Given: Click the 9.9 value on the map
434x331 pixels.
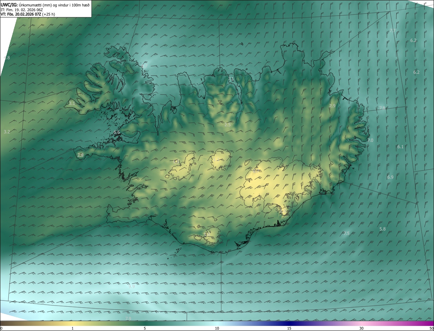Looking at the screenshot, I should point(132,286).
